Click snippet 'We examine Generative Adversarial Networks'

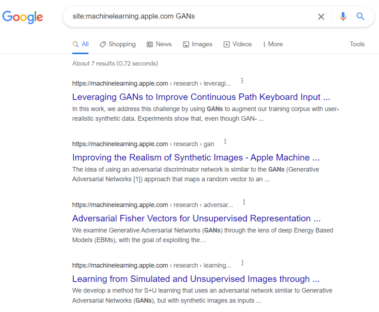pyautogui.click(x=202, y=235)
